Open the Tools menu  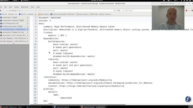click(x=32, y=7)
